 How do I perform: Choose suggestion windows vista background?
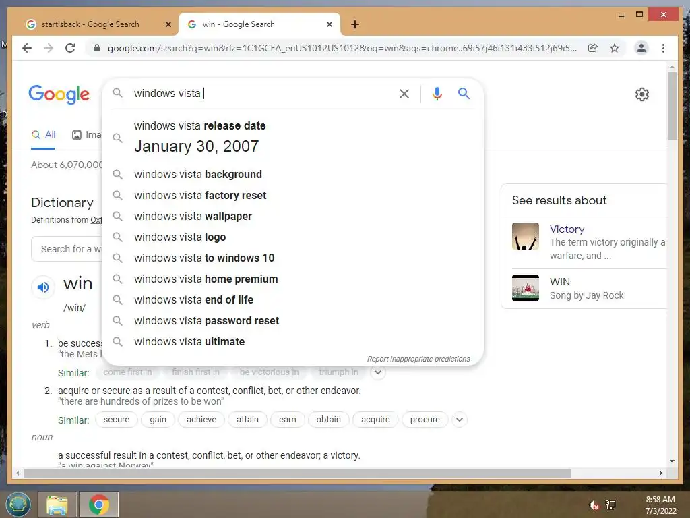click(292, 175)
